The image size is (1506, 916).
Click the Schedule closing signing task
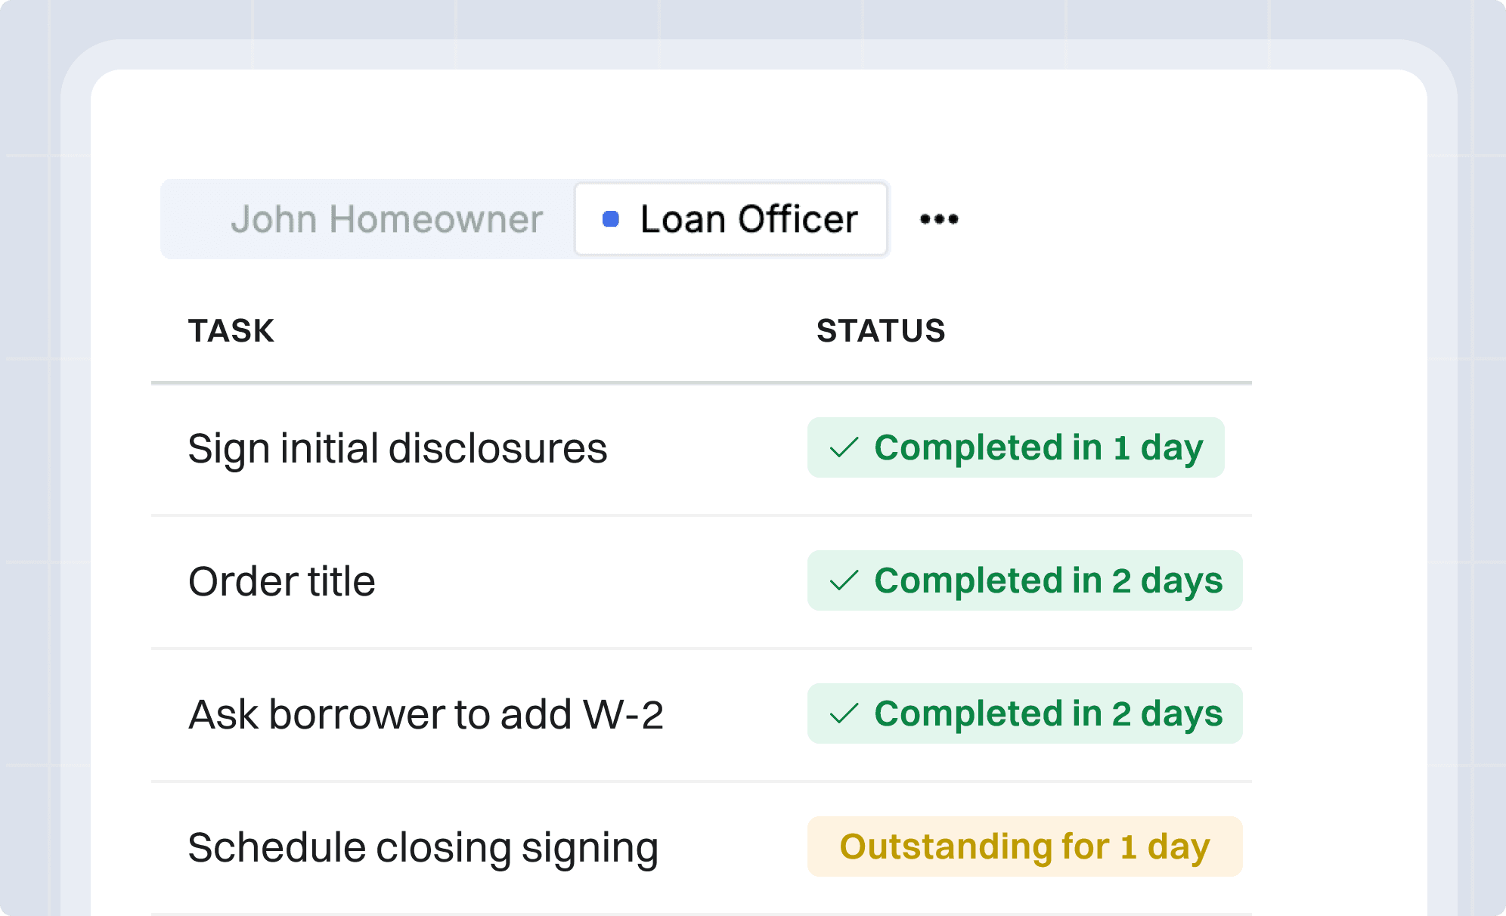pos(423,846)
